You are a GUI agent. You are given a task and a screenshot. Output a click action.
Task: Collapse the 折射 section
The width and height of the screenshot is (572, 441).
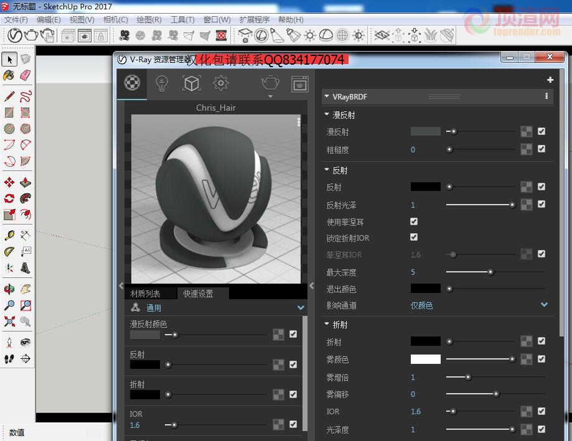point(327,323)
